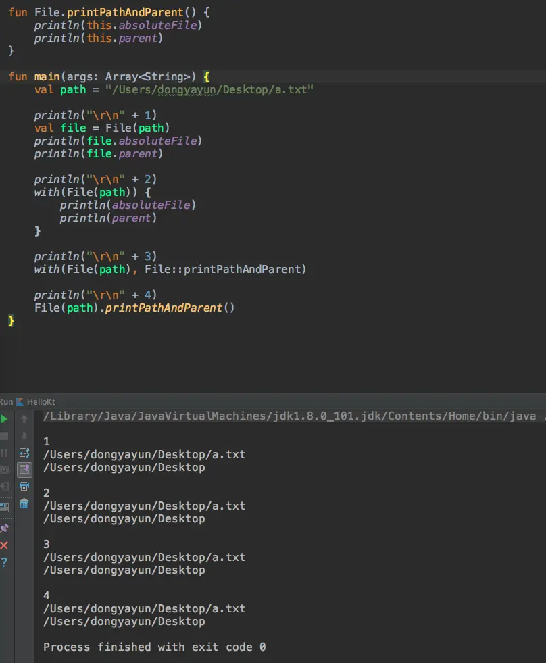Toggle Scroll to the End console button

[x=24, y=470]
